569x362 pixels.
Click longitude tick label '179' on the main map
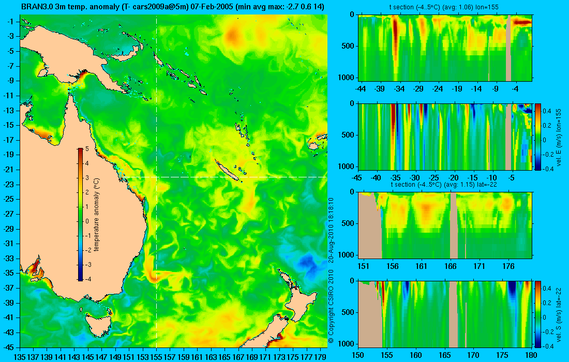coord(320,357)
